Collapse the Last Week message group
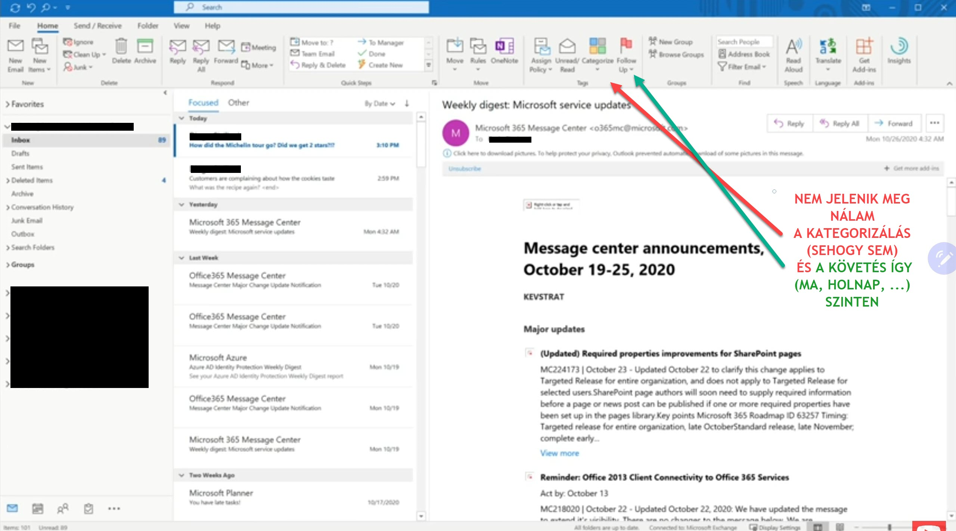Image resolution: width=956 pixels, height=531 pixels. pyautogui.click(x=182, y=258)
